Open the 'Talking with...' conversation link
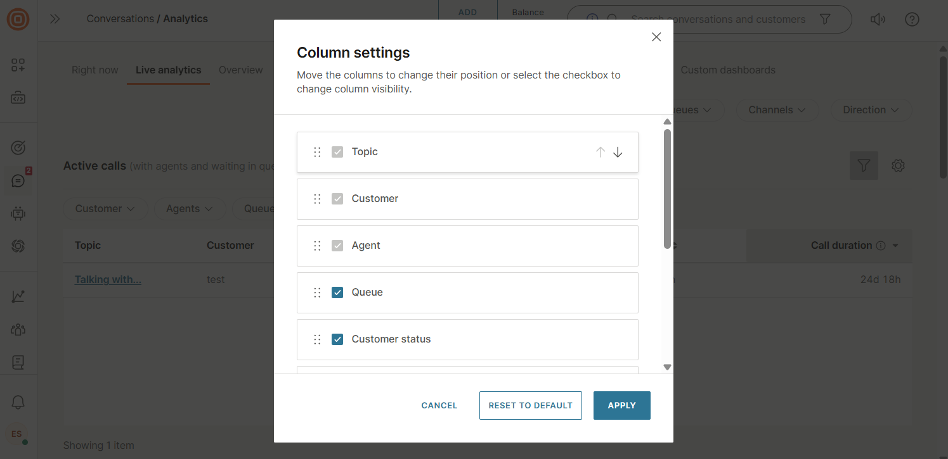Viewport: 948px width, 459px height. (108, 279)
